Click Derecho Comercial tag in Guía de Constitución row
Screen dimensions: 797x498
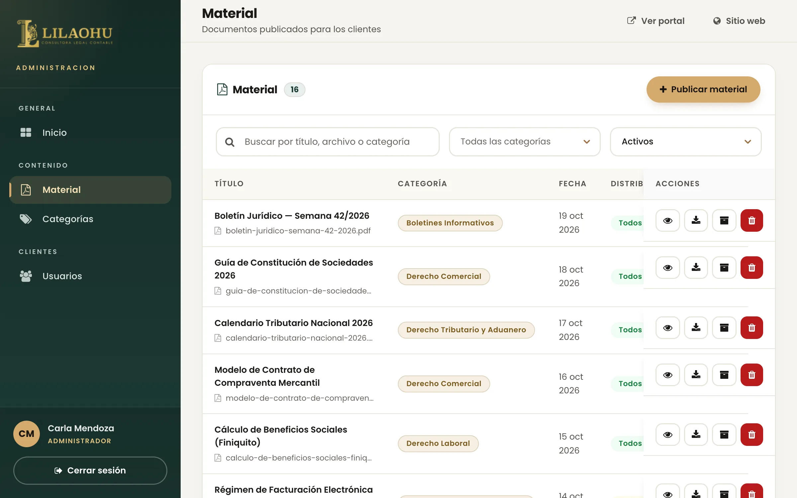(444, 277)
